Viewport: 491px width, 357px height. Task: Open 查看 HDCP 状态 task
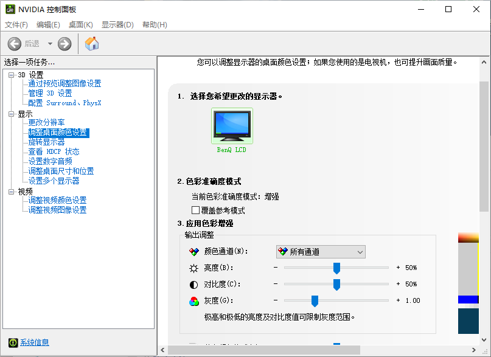coord(54,152)
